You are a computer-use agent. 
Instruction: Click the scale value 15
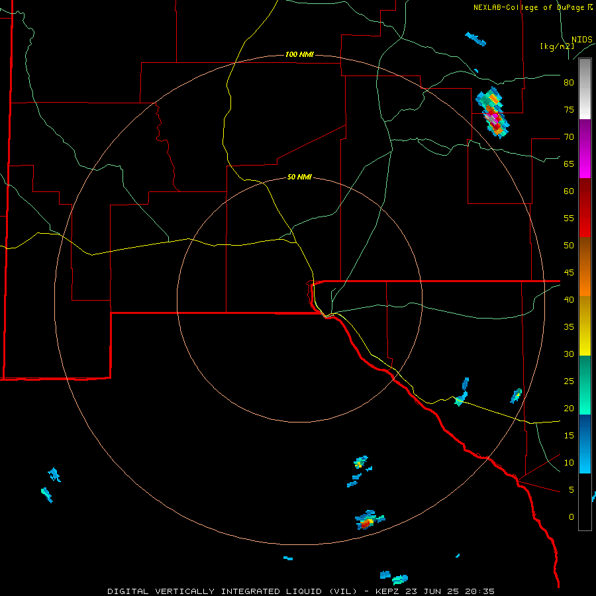tap(569, 436)
